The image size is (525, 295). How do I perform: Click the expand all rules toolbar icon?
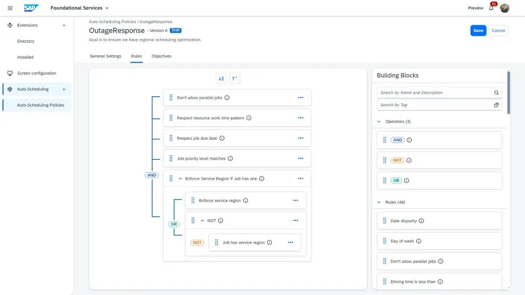[x=221, y=78]
